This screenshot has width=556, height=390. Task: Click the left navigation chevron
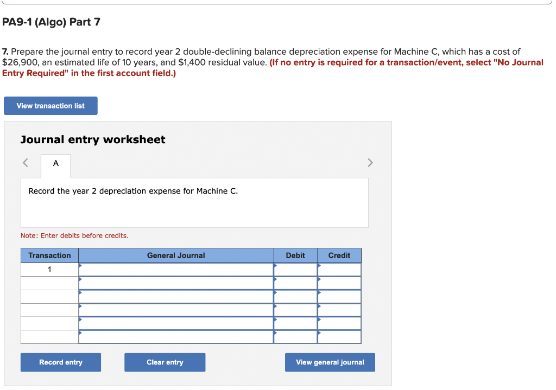[x=24, y=162]
